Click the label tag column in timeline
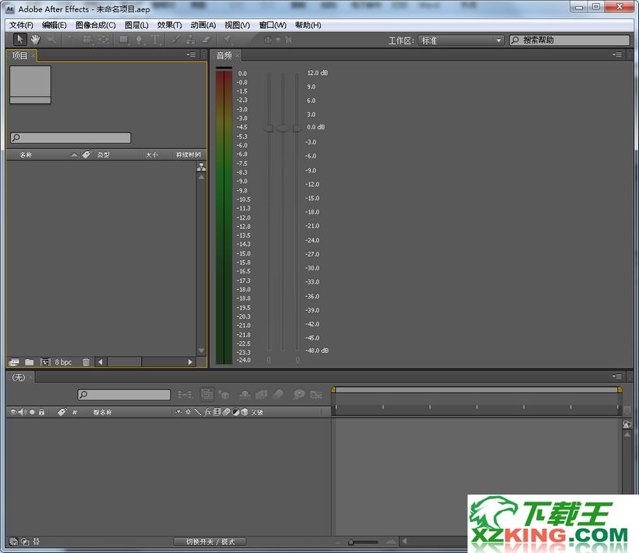This screenshot has height=553, width=639. (62, 412)
